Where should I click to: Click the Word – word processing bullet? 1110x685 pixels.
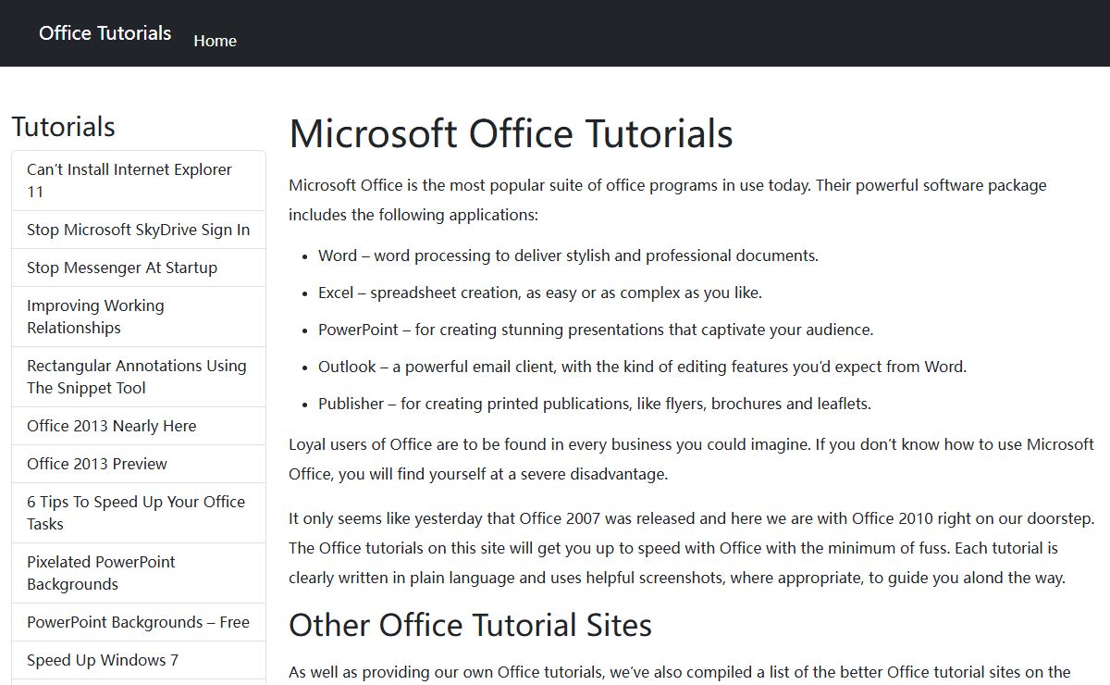[x=568, y=255]
